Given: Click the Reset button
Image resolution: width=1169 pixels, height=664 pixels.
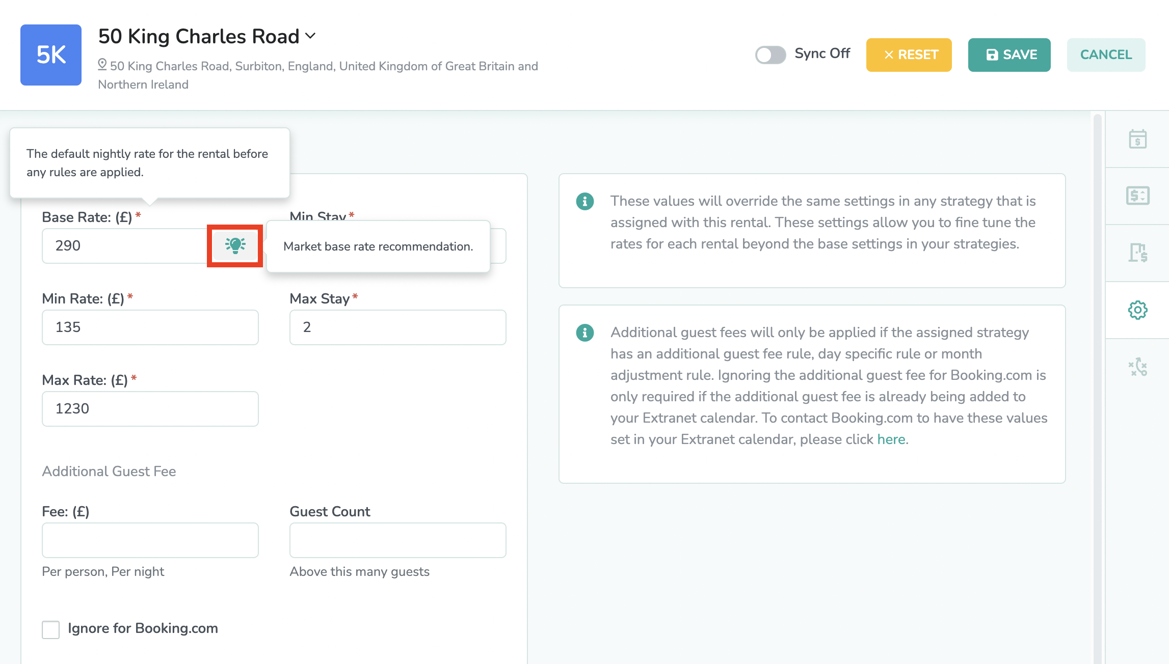Looking at the screenshot, I should pyautogui.click(x=909, y=55).
